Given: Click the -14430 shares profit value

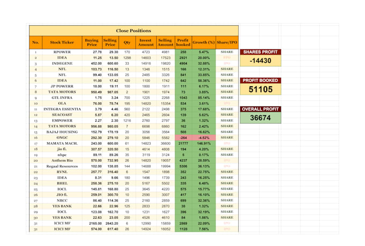Looking at the screenshot, I should 260,61.
